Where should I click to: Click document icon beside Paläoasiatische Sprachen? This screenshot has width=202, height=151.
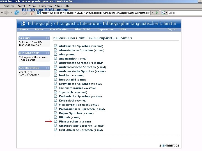56,109
